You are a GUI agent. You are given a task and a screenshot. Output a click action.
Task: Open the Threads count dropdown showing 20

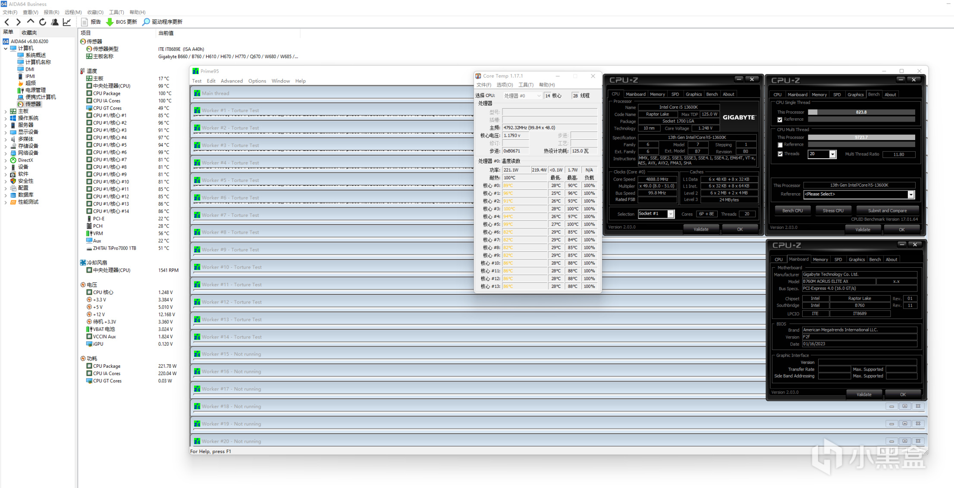[x=832, y=154]
